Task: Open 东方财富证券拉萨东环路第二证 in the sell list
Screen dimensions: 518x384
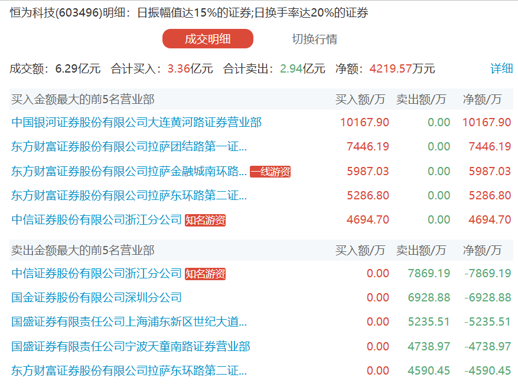Action: pos(129,370)
